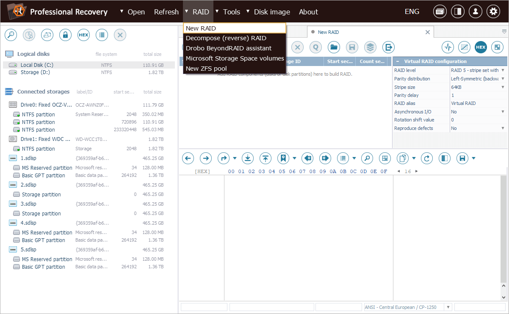Click the Q icon in RAID toolbar

[315, 47]
